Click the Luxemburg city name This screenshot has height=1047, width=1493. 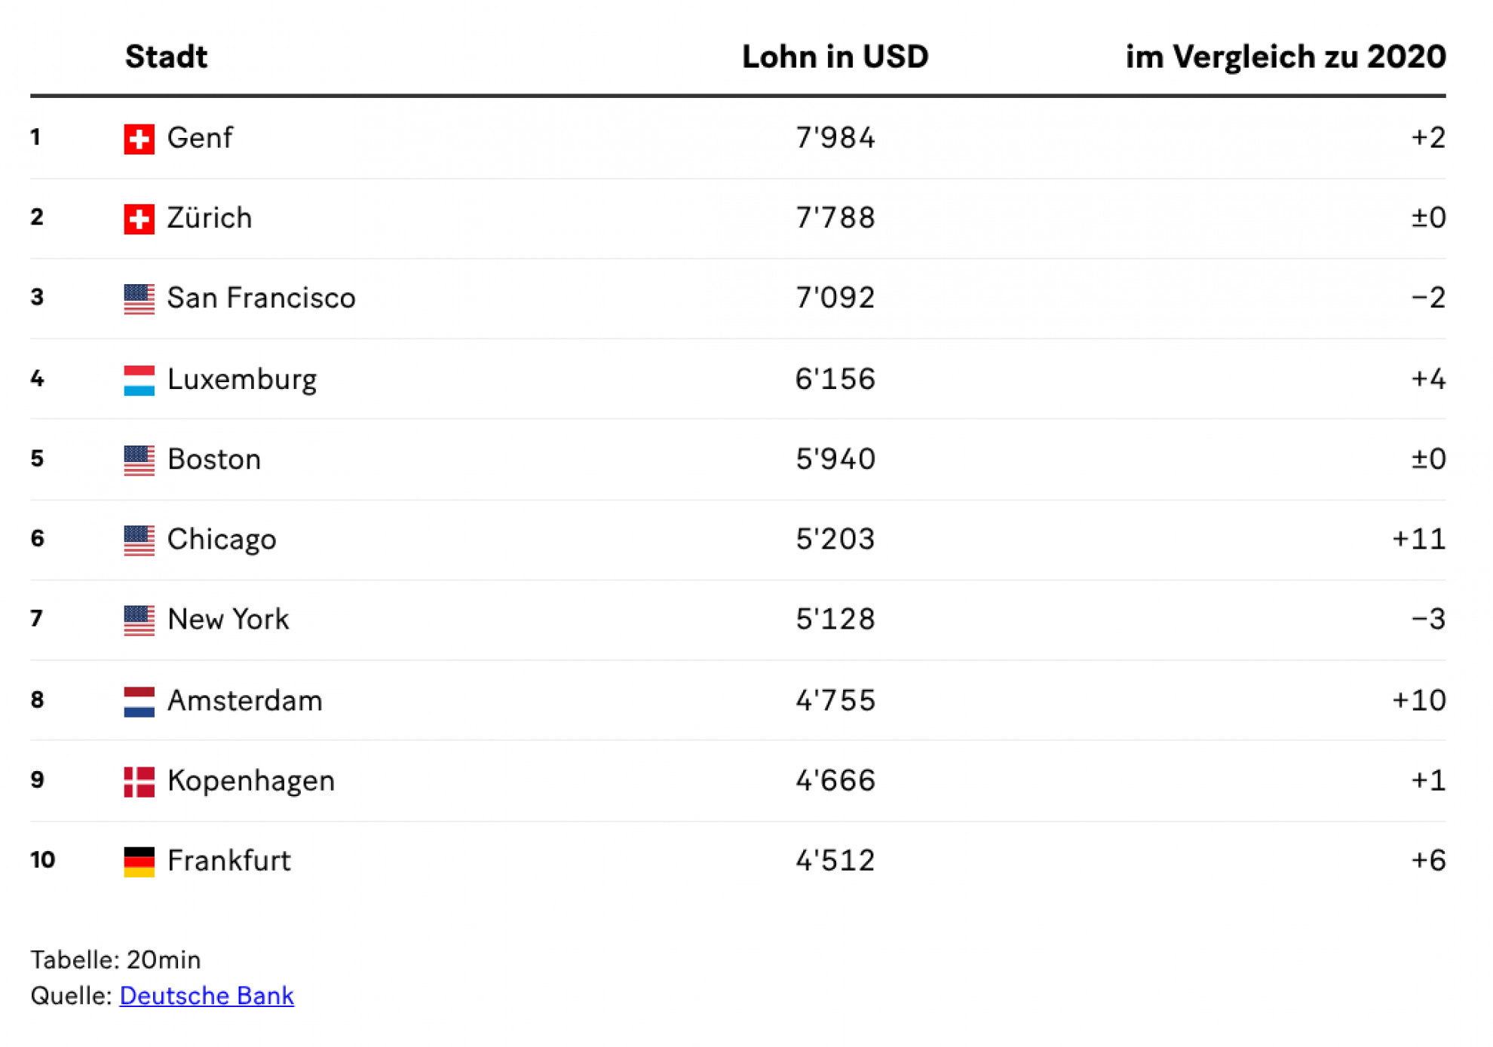tap(242, 379)
